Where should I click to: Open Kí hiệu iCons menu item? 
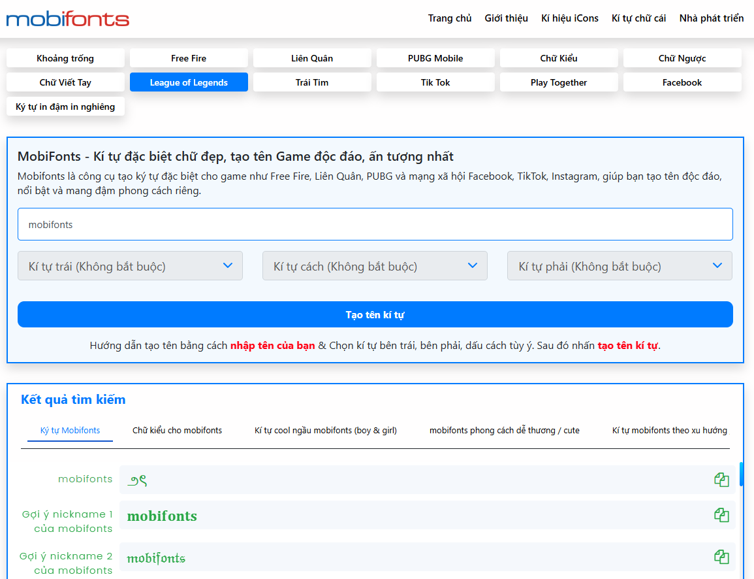pyautogui.click(x=569, y=18)
